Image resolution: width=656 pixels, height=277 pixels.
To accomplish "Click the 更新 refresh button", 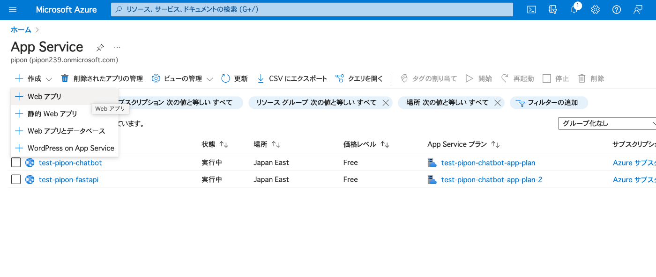I will click(235, 78).
